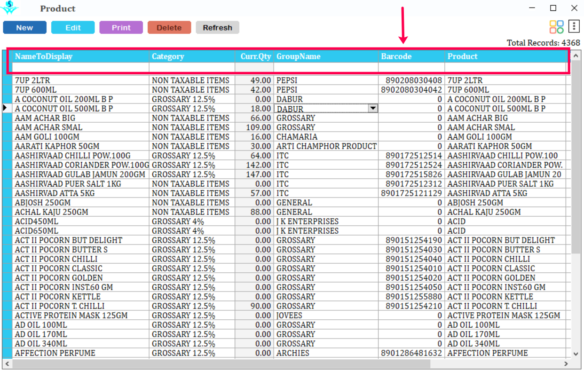Click the New button
The image size is (584, 371).
24,28
